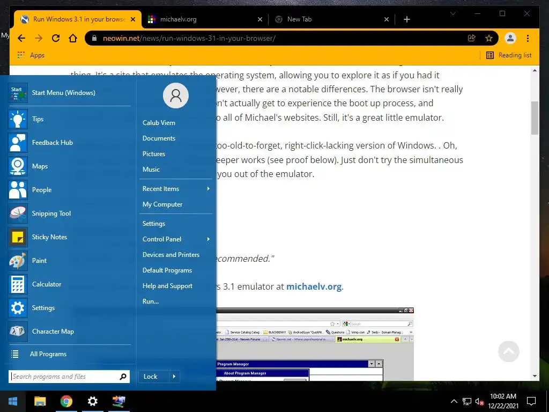Launch the Character Map icon
Screen dimensions: 549x412
(18, 332)
